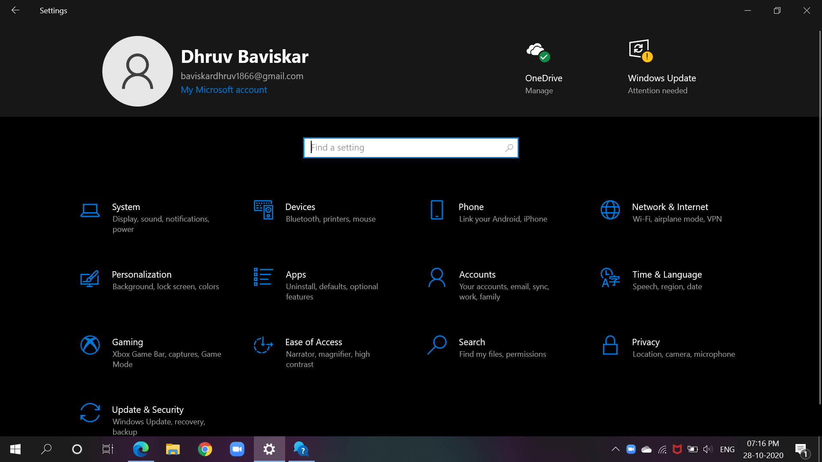Click taskbar search magnifier icon
Screen dimensions: 822x462
coord(46,449)
